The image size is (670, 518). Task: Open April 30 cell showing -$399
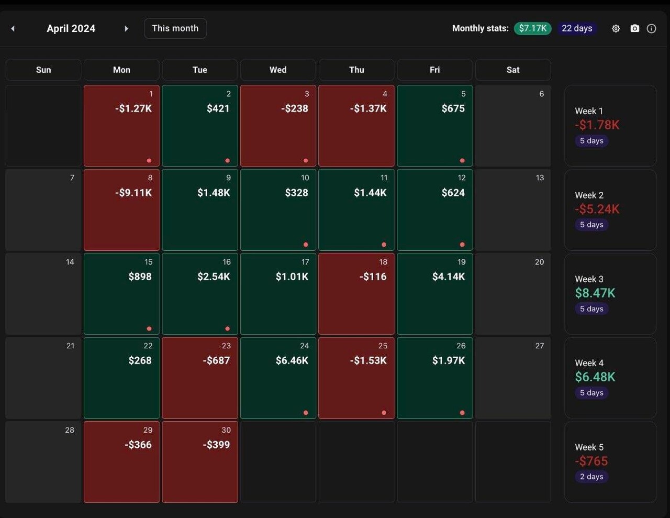200,462
